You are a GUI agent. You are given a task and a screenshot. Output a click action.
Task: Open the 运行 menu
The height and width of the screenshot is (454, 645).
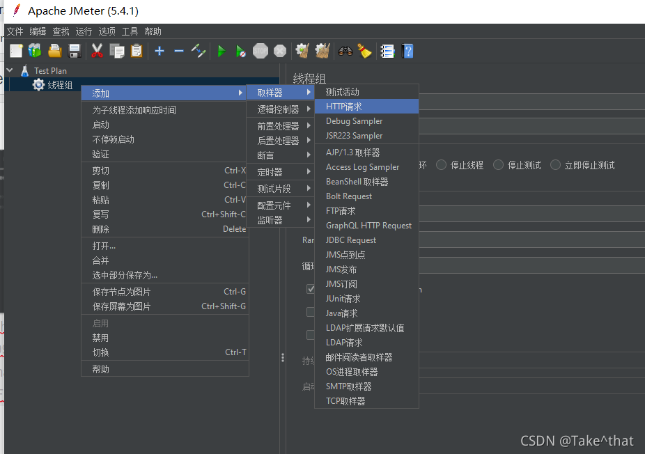84,31
